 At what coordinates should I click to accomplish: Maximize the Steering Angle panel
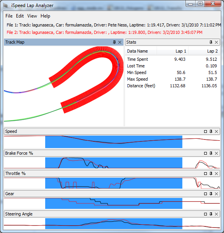[x=205, y=214]
